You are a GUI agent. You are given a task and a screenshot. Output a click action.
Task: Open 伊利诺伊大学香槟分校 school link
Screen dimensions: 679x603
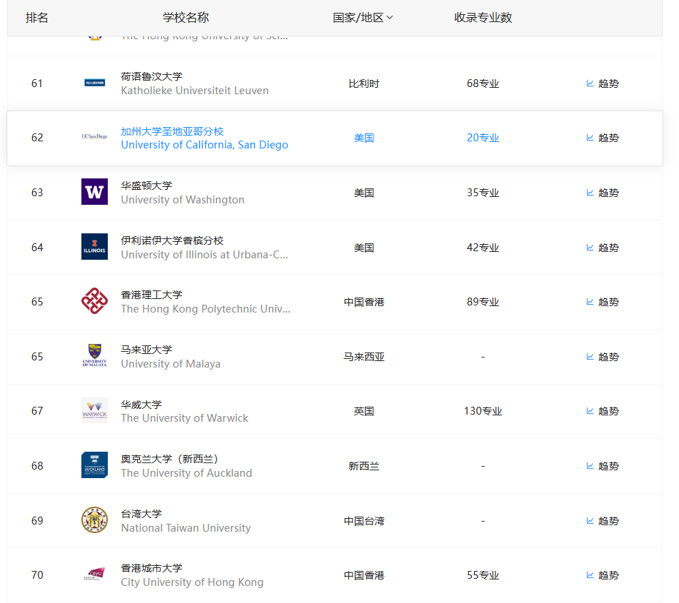tap(172, 240)
